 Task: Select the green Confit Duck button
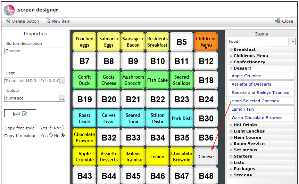click(84, 80)
